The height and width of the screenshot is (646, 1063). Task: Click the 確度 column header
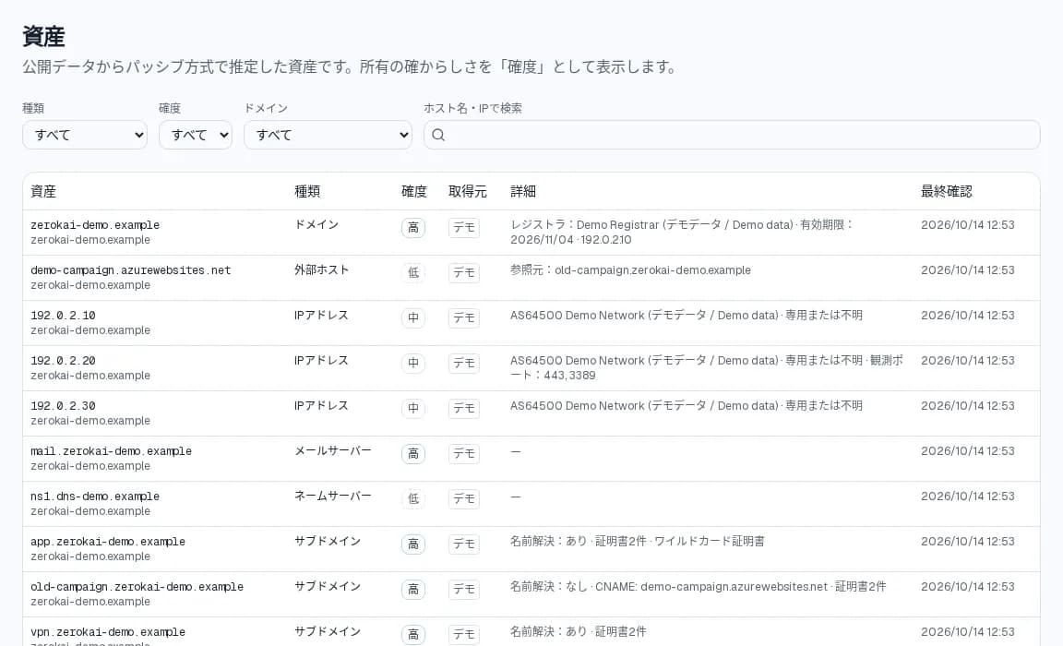coord(414,191)
